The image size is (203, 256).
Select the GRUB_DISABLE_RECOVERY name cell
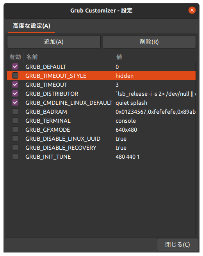click(61, 148)
